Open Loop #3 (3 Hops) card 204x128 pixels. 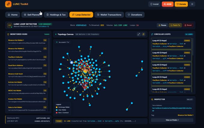(x=171, y=68)
